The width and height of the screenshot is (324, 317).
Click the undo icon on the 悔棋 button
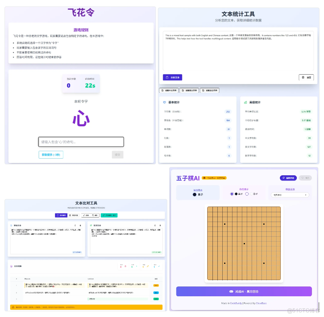click(x=303, y=178)
